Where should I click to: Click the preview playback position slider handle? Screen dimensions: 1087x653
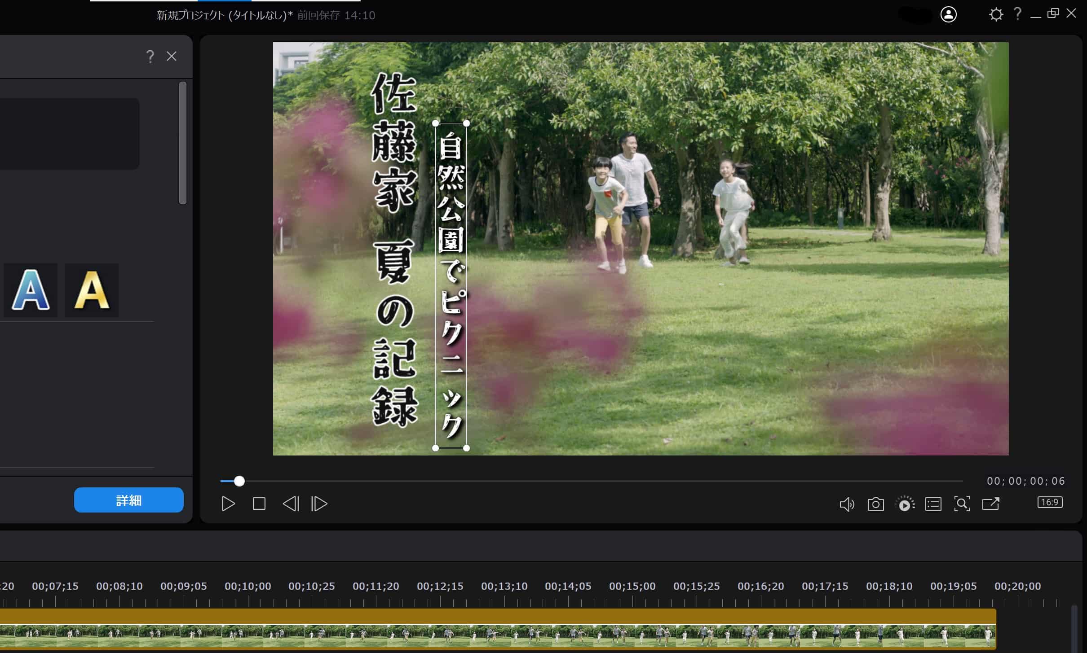point(239,481)
